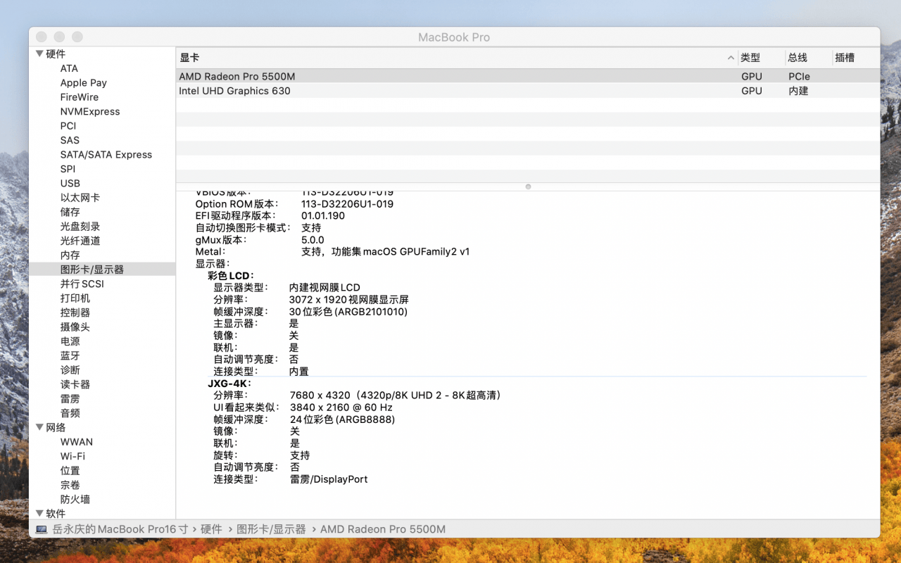Select 宗卷 in the sidebar
This screenshot has height=563, width=901.
70,485
